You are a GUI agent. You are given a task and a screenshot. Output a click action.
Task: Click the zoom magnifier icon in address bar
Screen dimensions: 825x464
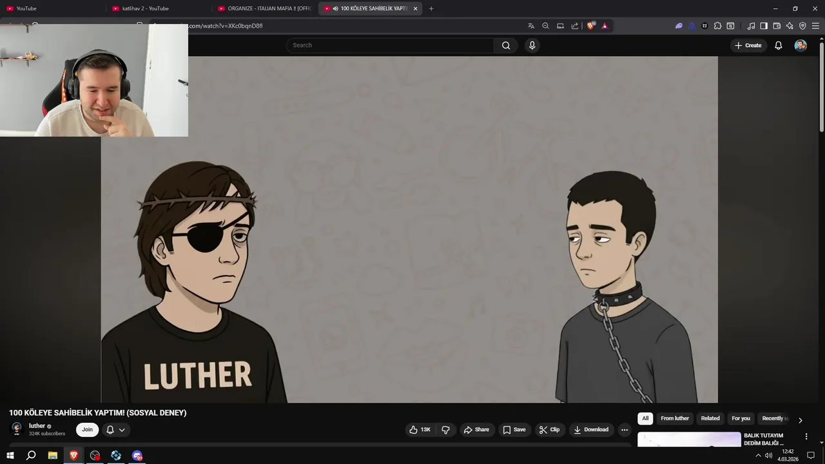pyautogui.click(x=545, y=26)
